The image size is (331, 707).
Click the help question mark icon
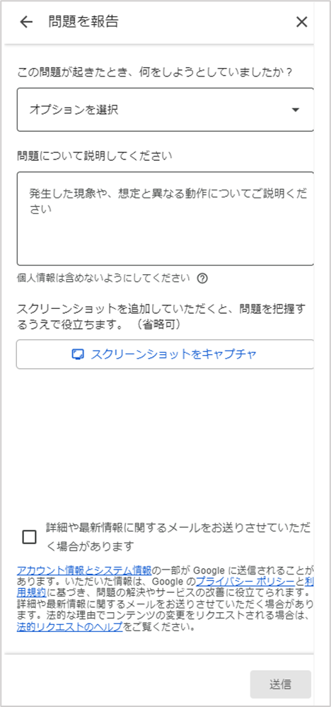[203, 278]
